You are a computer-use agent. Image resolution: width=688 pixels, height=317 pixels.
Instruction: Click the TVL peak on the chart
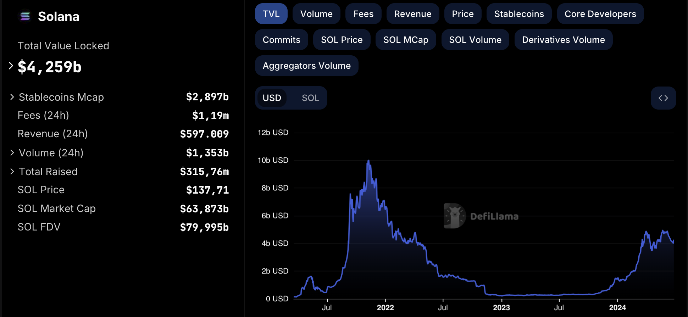(x=369, y=161)
